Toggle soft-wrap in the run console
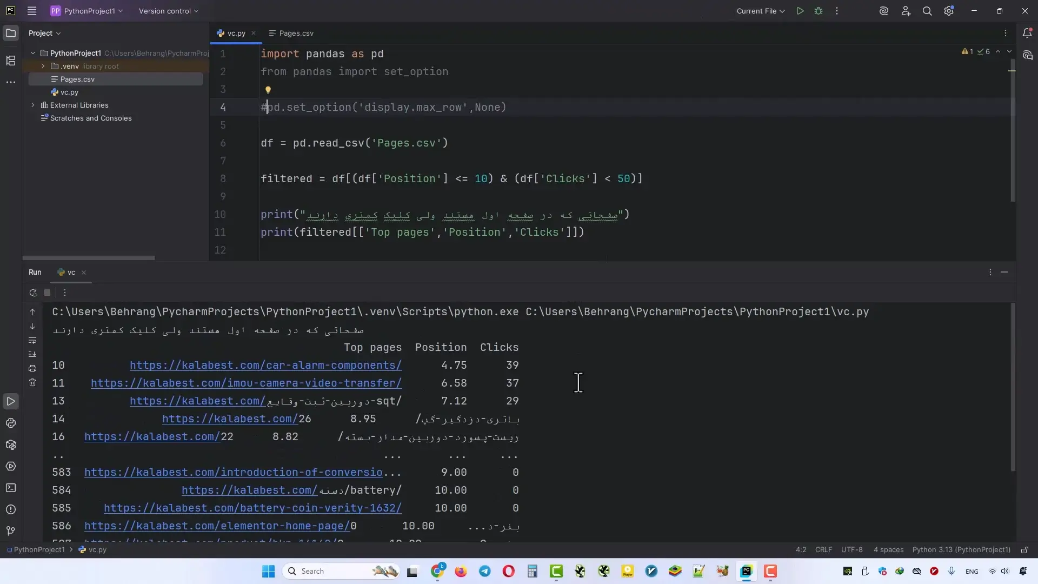The height and width of the screenshot is (584, 1038). point(32,341)
